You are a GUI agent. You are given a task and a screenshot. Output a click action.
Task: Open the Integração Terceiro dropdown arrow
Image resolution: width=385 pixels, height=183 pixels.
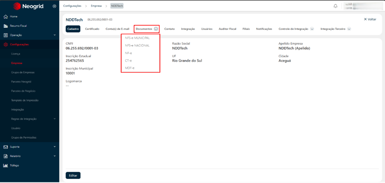pyautogui.click(x=349, y=29)
